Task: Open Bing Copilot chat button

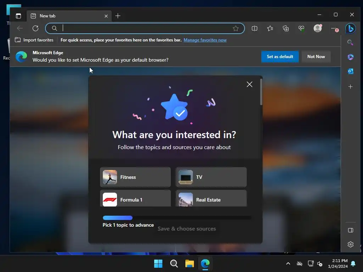Action: 351,28
